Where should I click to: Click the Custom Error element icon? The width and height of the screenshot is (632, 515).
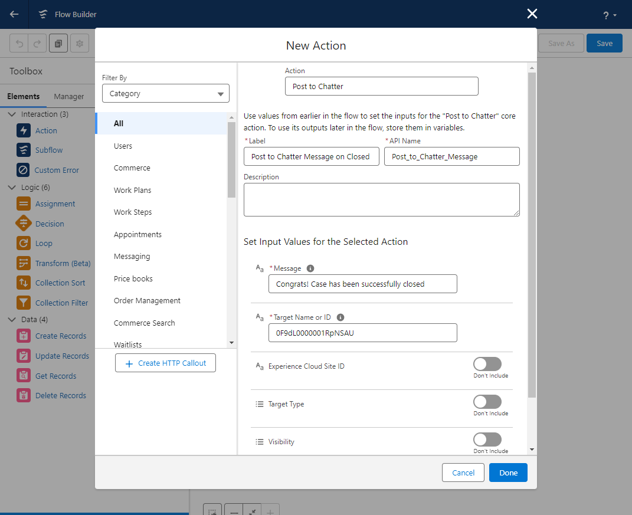(x=23, y=170)
